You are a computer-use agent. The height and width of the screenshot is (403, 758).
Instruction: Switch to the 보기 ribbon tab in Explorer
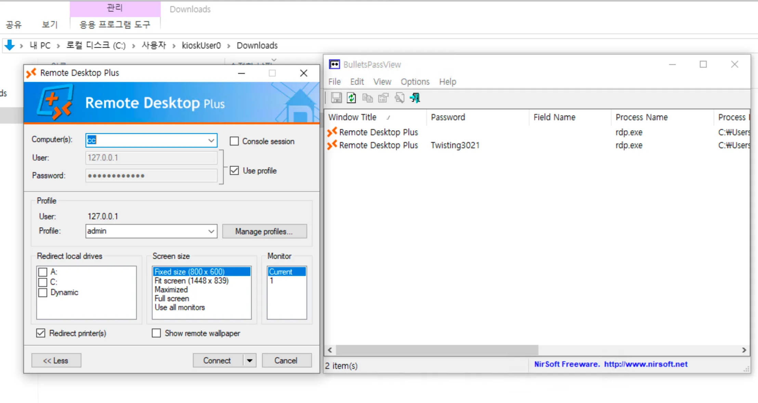[50, 25]
